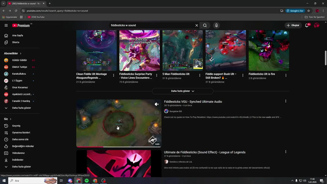Screen dimensions: 327x184
Task: Go back with browser back arrow
Action: (4, 11)
